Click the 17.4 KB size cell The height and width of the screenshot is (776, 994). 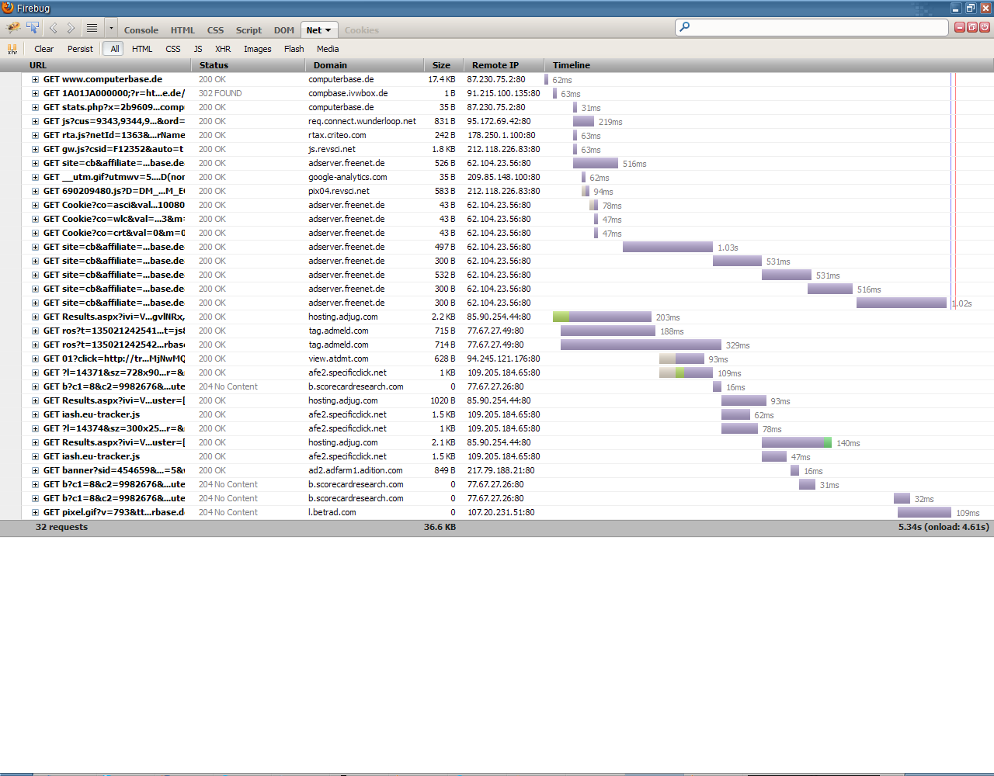[442, 79]
